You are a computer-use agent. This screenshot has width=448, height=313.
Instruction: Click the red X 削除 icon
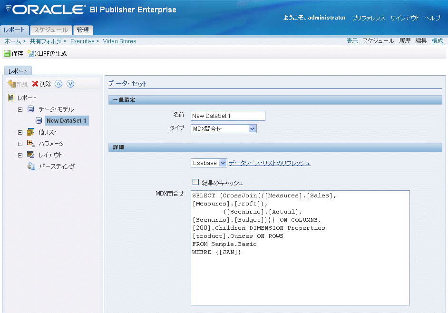click(x=35, y=84)
